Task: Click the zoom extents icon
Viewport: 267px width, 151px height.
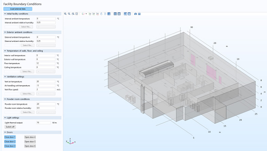Action: click(77, 14)
